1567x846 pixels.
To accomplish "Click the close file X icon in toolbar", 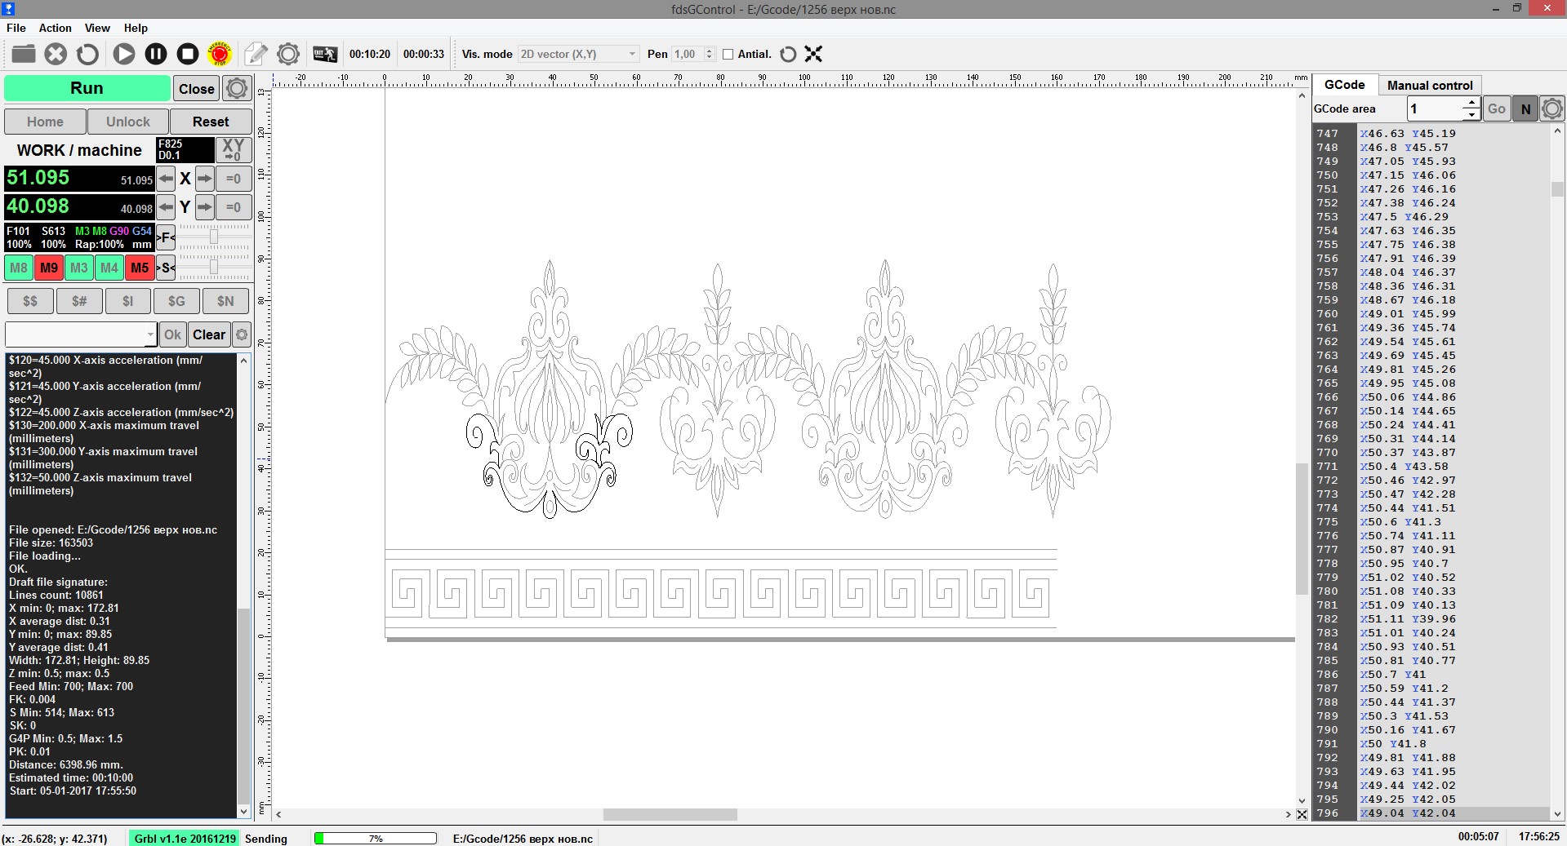I will 56,54.
